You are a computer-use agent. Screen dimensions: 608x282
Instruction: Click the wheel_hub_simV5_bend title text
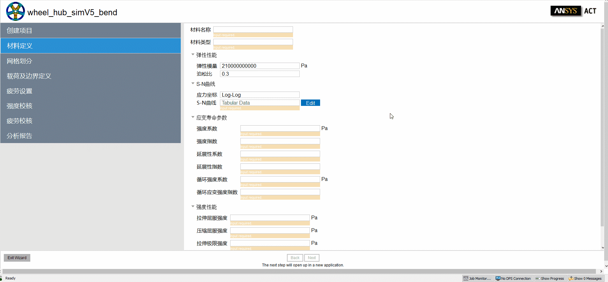[x=72, y=12]
